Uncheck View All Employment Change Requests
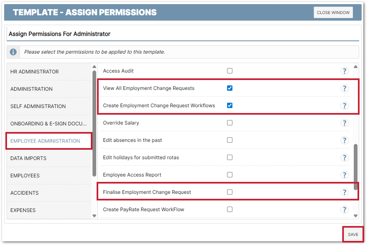The width and height of the screenshot is (367, 245). [230, 88]
